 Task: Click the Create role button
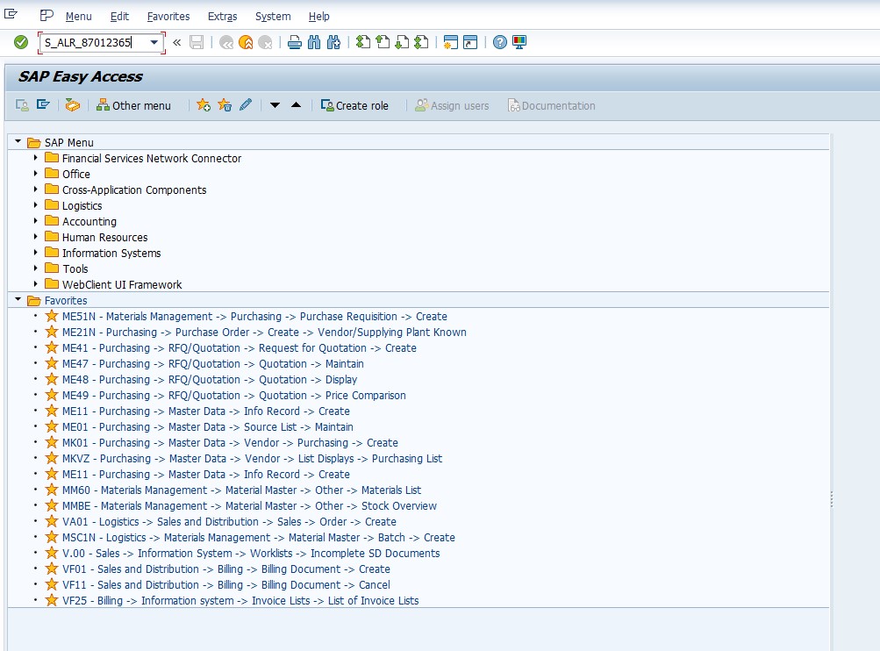tap(354, 105)
